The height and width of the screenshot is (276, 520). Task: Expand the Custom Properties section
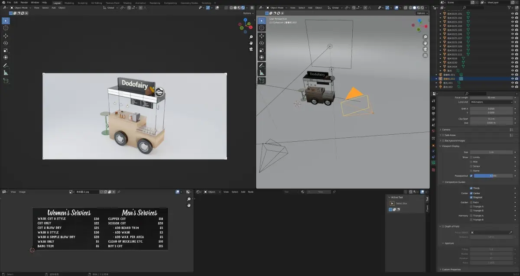pyautogui.click(x=452, y=270)
